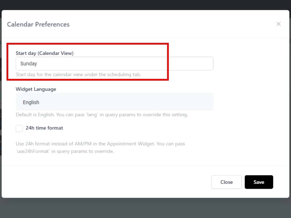Click the right end of Widget Language field
The width and height of the screenshot is (291, 218).
point(206,102)
